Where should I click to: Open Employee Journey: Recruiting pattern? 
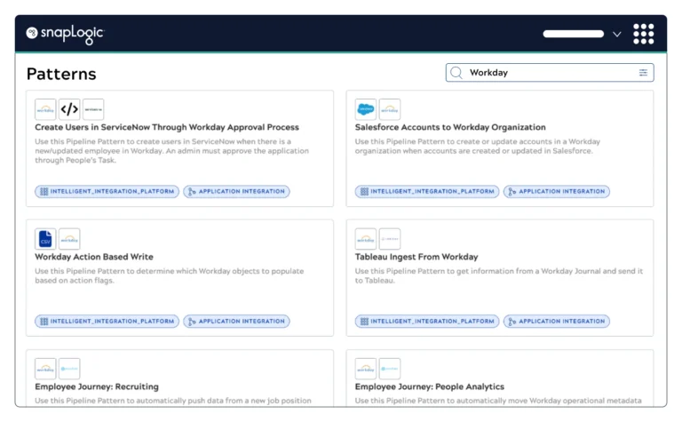(97, 386)
